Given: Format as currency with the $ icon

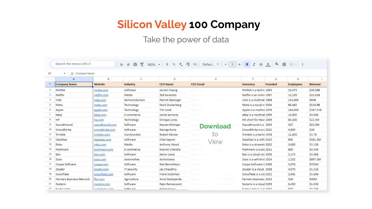Looking at the screenshot, I should point(167,64).
